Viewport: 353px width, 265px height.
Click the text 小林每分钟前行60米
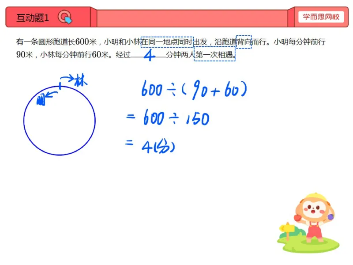[x=75, y=54]
